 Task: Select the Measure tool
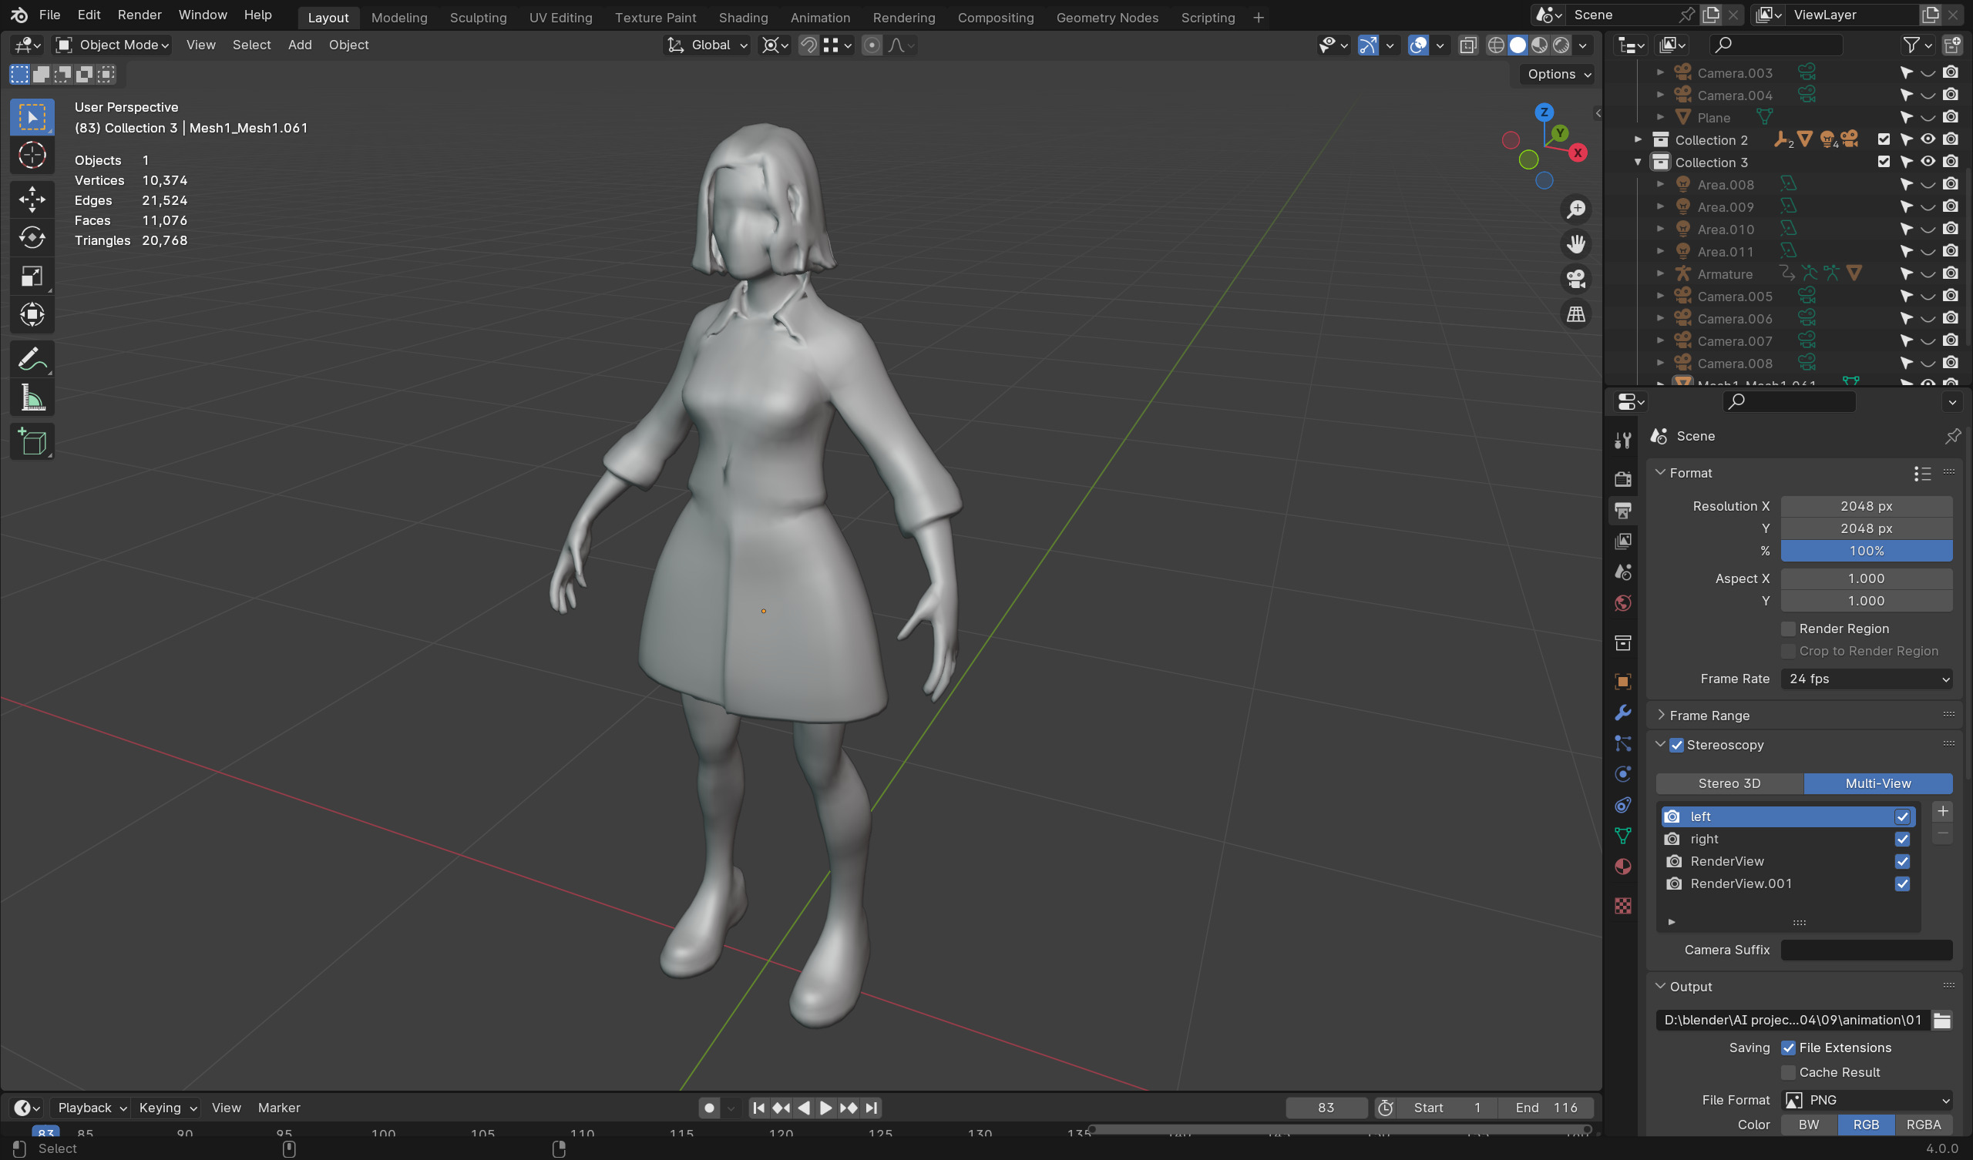[32, 398]
